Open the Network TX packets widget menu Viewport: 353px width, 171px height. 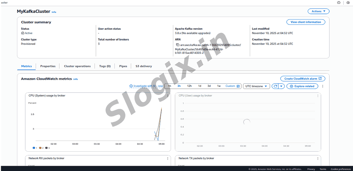[318, 159]
